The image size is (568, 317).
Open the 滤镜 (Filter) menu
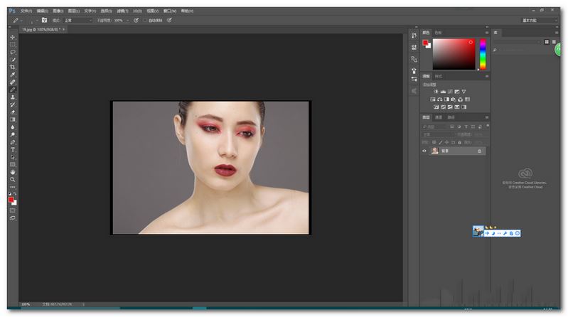point(124,11)
